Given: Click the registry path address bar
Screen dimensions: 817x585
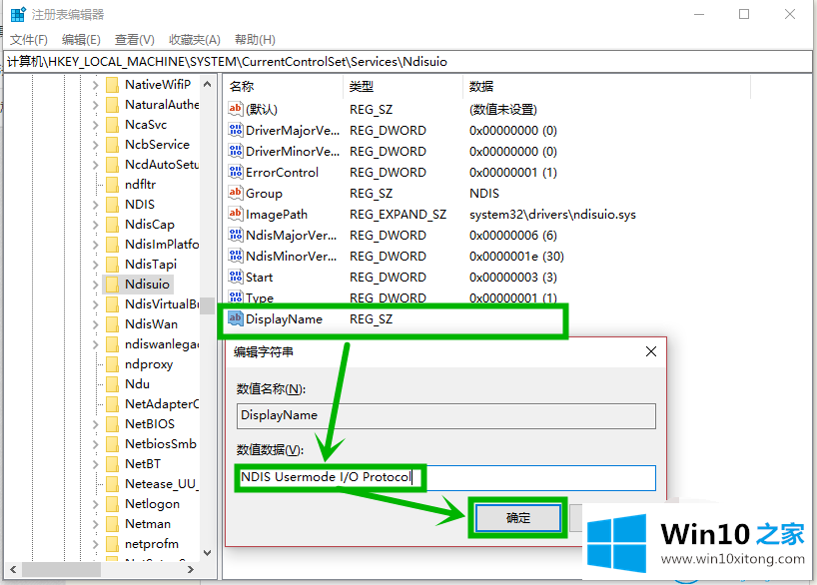Looking at the screenshot, I should (408, 62).
